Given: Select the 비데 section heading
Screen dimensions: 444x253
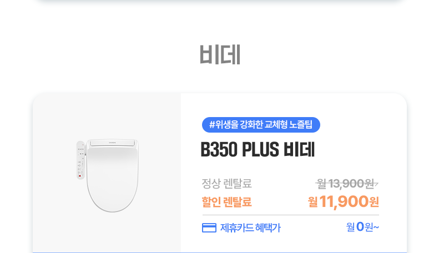Looking at the screenshot, I should tap(220, 54).
